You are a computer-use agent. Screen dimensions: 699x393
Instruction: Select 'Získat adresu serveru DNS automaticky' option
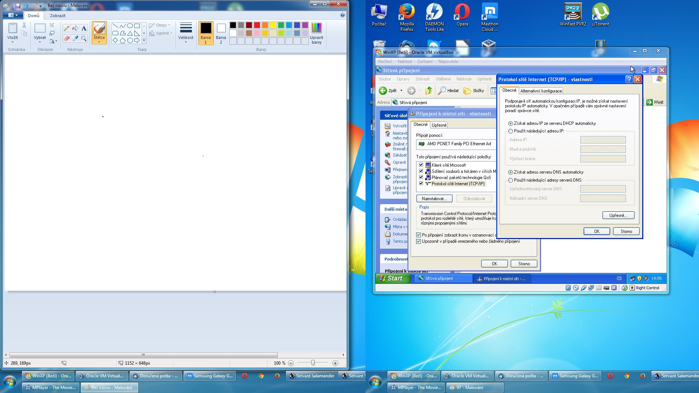click(x=510, y=172)
